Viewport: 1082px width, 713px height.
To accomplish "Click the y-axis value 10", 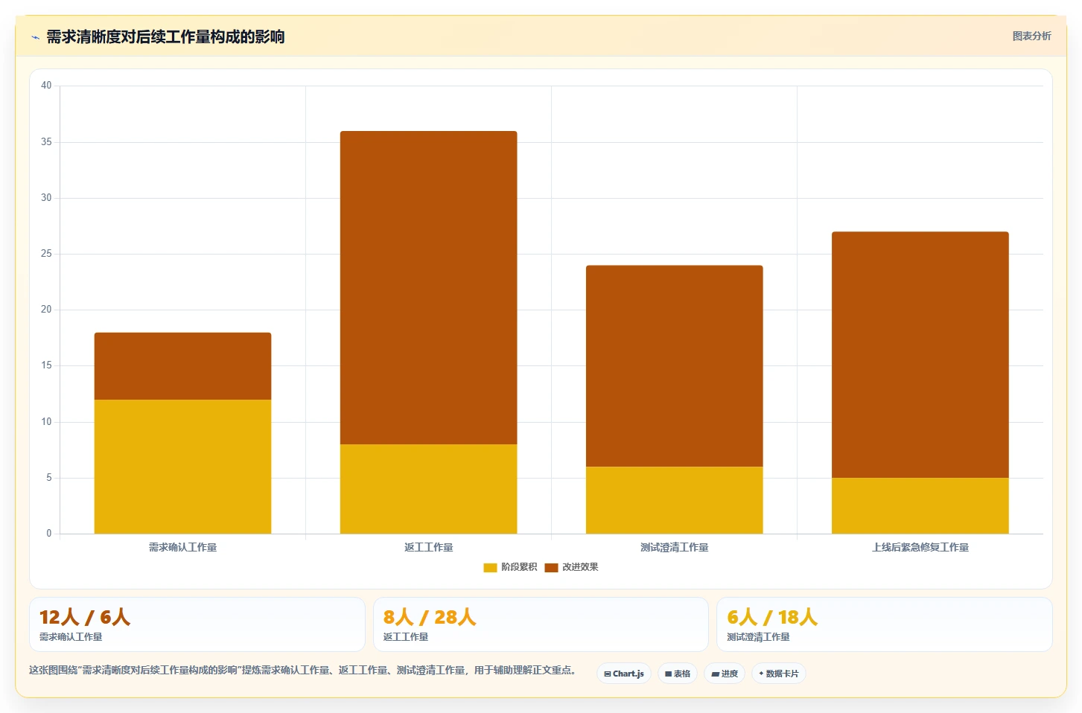I will click(46, 422).
